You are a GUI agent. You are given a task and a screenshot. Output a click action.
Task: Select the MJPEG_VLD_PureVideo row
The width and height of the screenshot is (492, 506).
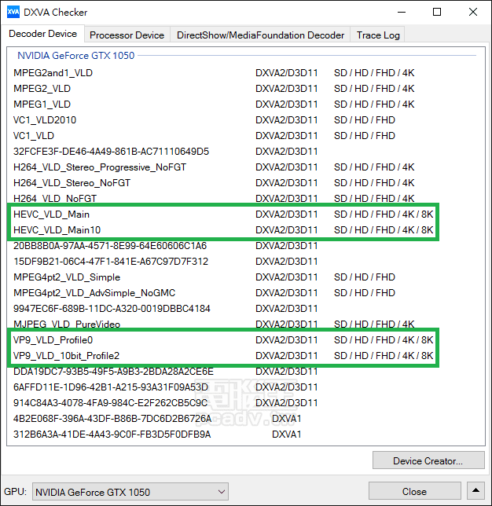pos(246,324)
